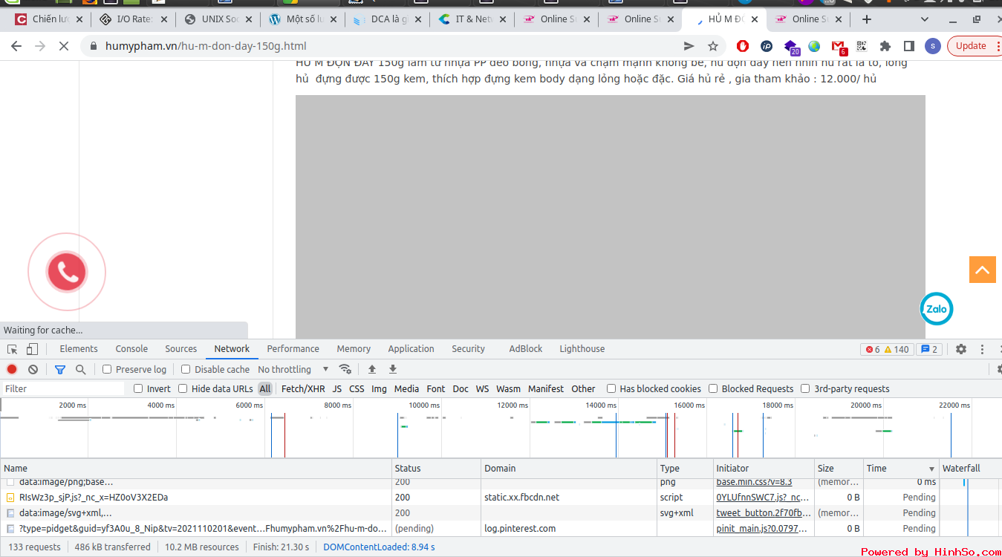Check the Invert filter option

[x=138, y=388]
